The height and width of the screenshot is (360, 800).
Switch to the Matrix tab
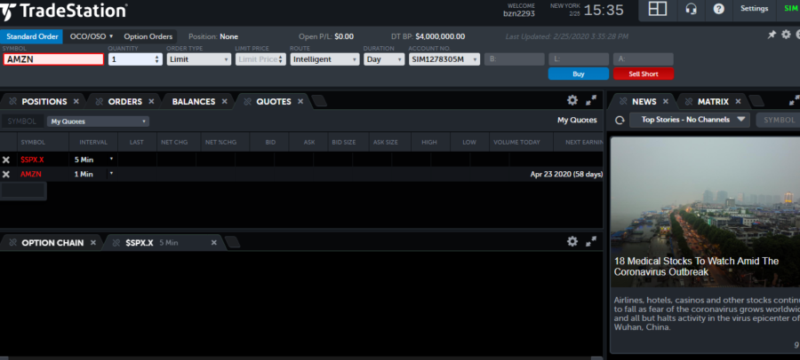713,101
